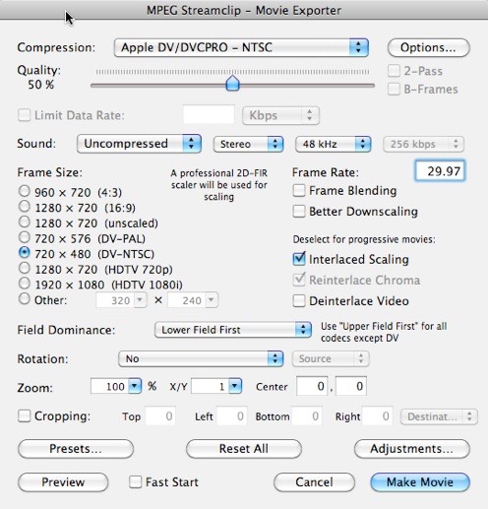
Task: Select 1280 × 720 (16:9) frame size
Action: pos(24,207)
